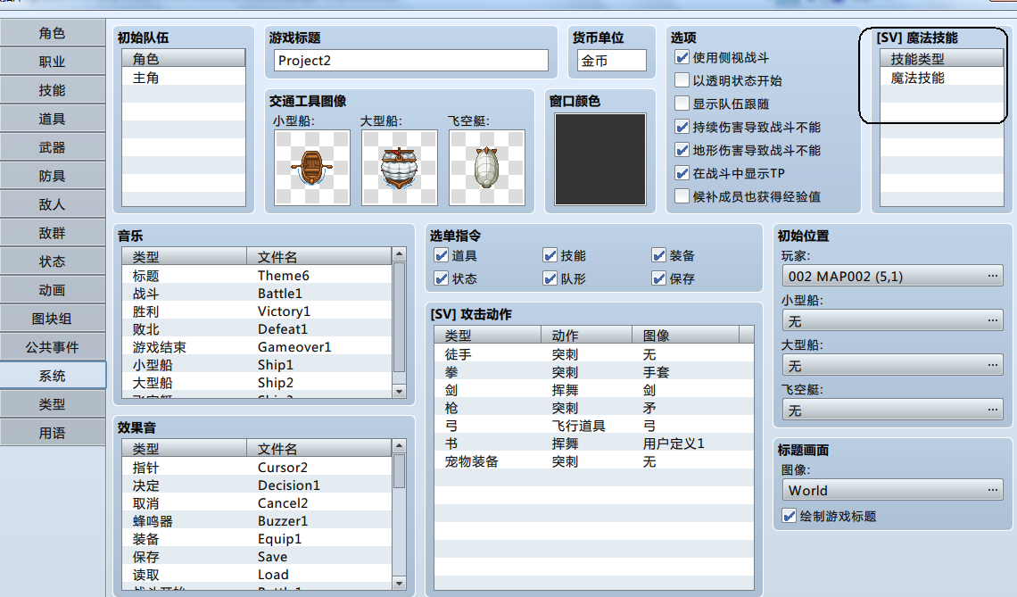Toggle 地形伤害导致战斗不能 checkbox
Viewport: 1017px width, 597px height.
click(682, 150)
